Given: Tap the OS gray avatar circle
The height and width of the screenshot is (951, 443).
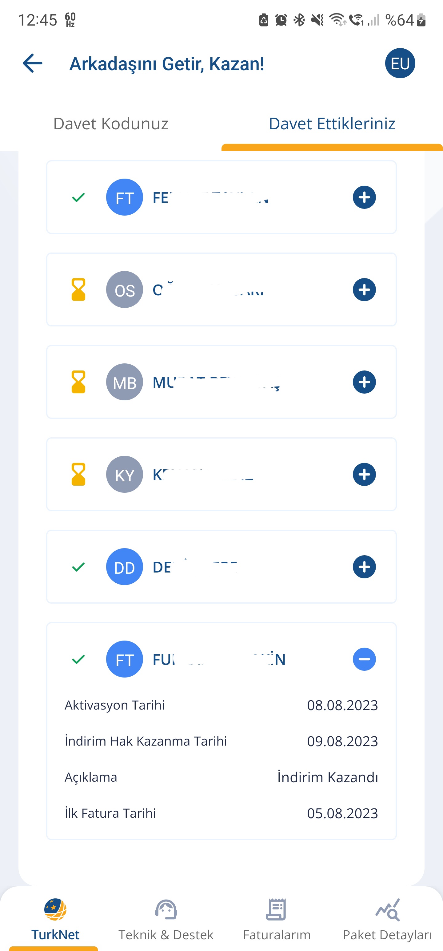Looking at the screenshot, I should [x=124, y=289].
